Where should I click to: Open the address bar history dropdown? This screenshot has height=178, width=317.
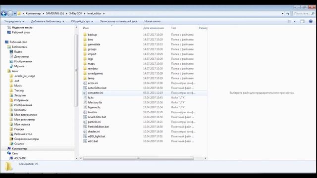pyautogui.click(x=283, y=13)
